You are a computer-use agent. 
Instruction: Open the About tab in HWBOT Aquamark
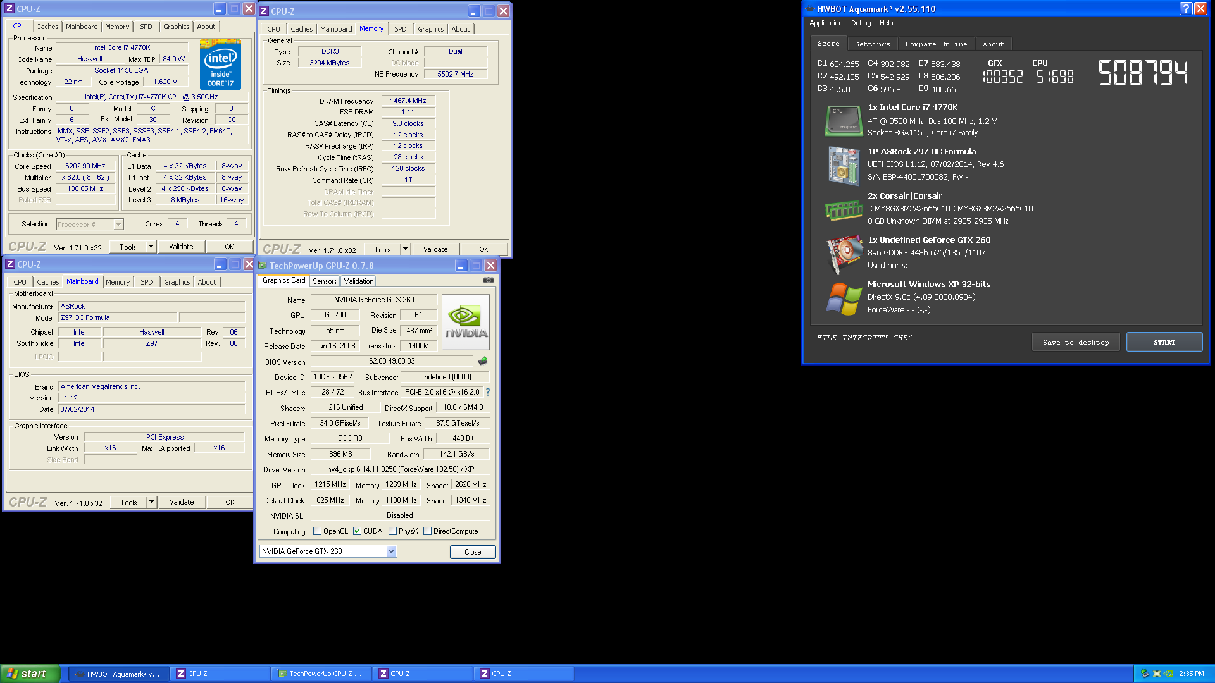(x=994, y=44)
